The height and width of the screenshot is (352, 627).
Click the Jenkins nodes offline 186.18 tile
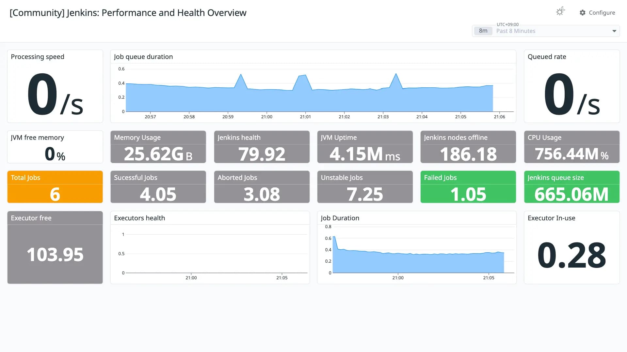click(468, 147)
